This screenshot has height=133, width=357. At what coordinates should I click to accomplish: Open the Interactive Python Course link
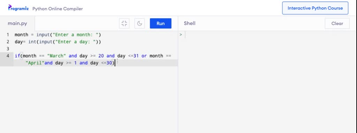point(315,8)
